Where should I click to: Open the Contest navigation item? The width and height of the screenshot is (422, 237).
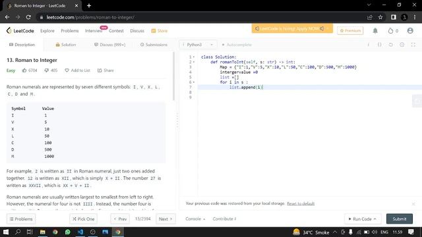[116, 31]
